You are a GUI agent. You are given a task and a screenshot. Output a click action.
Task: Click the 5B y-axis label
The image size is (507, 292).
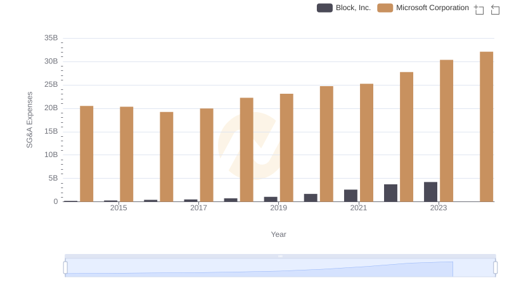(x=53, y=178)
